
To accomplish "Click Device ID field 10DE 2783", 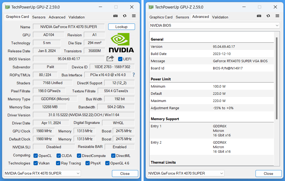I will (x=112, y=67).
